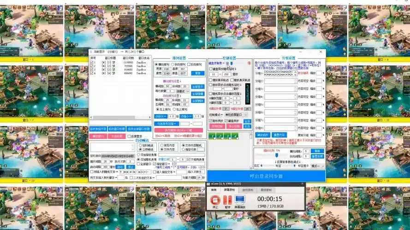Switch to the 屏幕录制 tab in oCam

tap(229, 190)
